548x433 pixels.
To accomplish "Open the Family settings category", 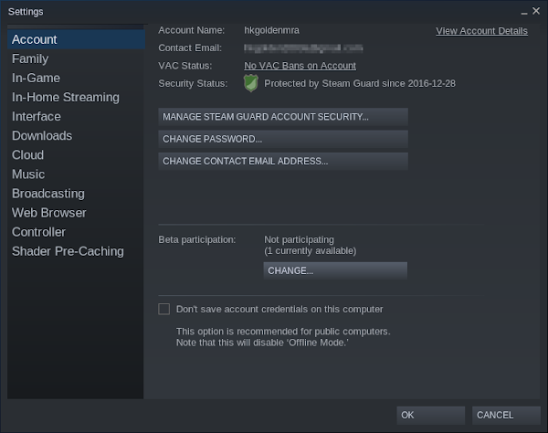I will click(x=76, y=58).
